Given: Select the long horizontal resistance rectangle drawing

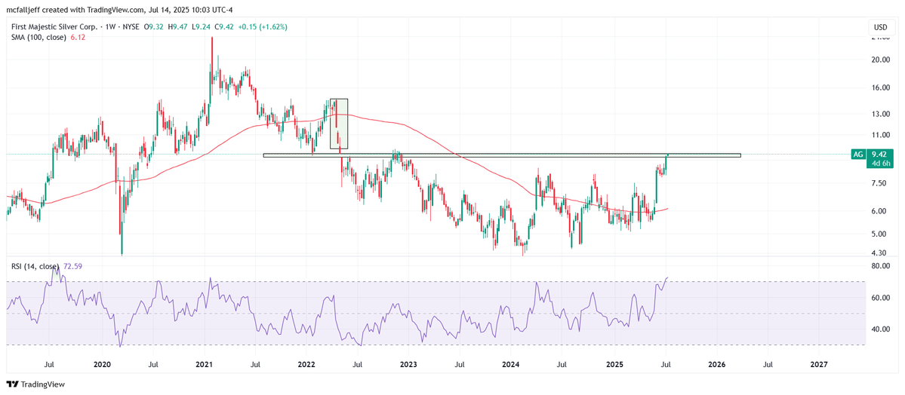Looking at the screenshot, I should pos(501,155).
